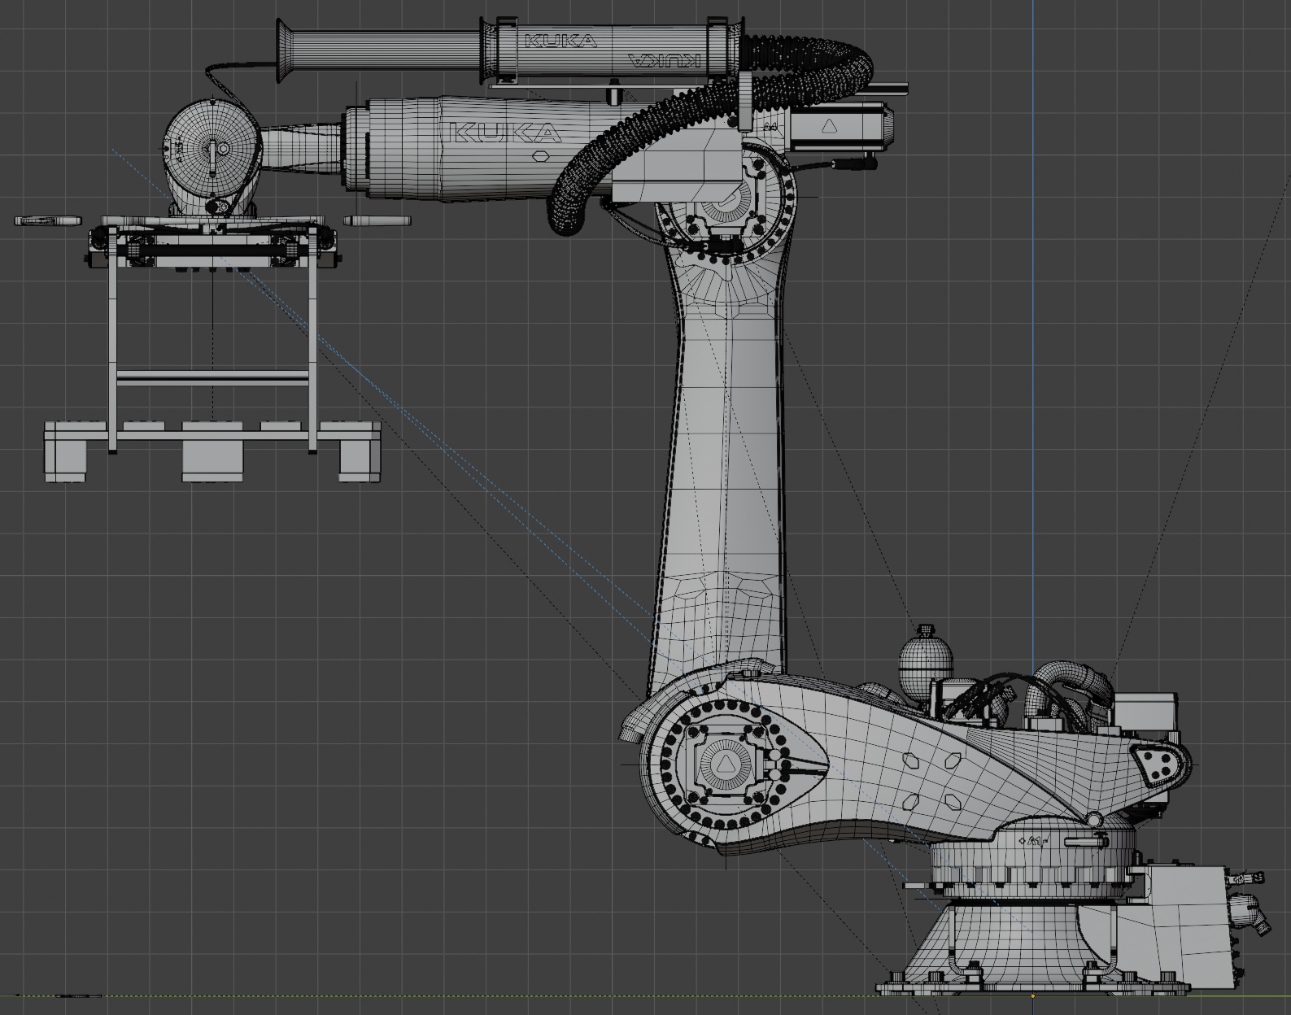This screenshot has height=1015, width=1291.
Task: Select the mirrored KUKA lettering on the top tube
Action: click(x=664, y=61)
